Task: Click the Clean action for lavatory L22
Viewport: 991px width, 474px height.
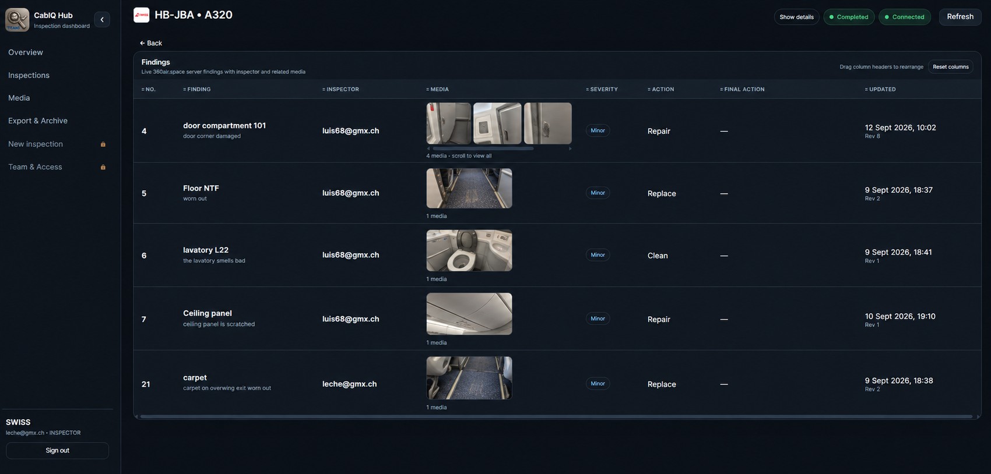Action: [x=658, y=256]
